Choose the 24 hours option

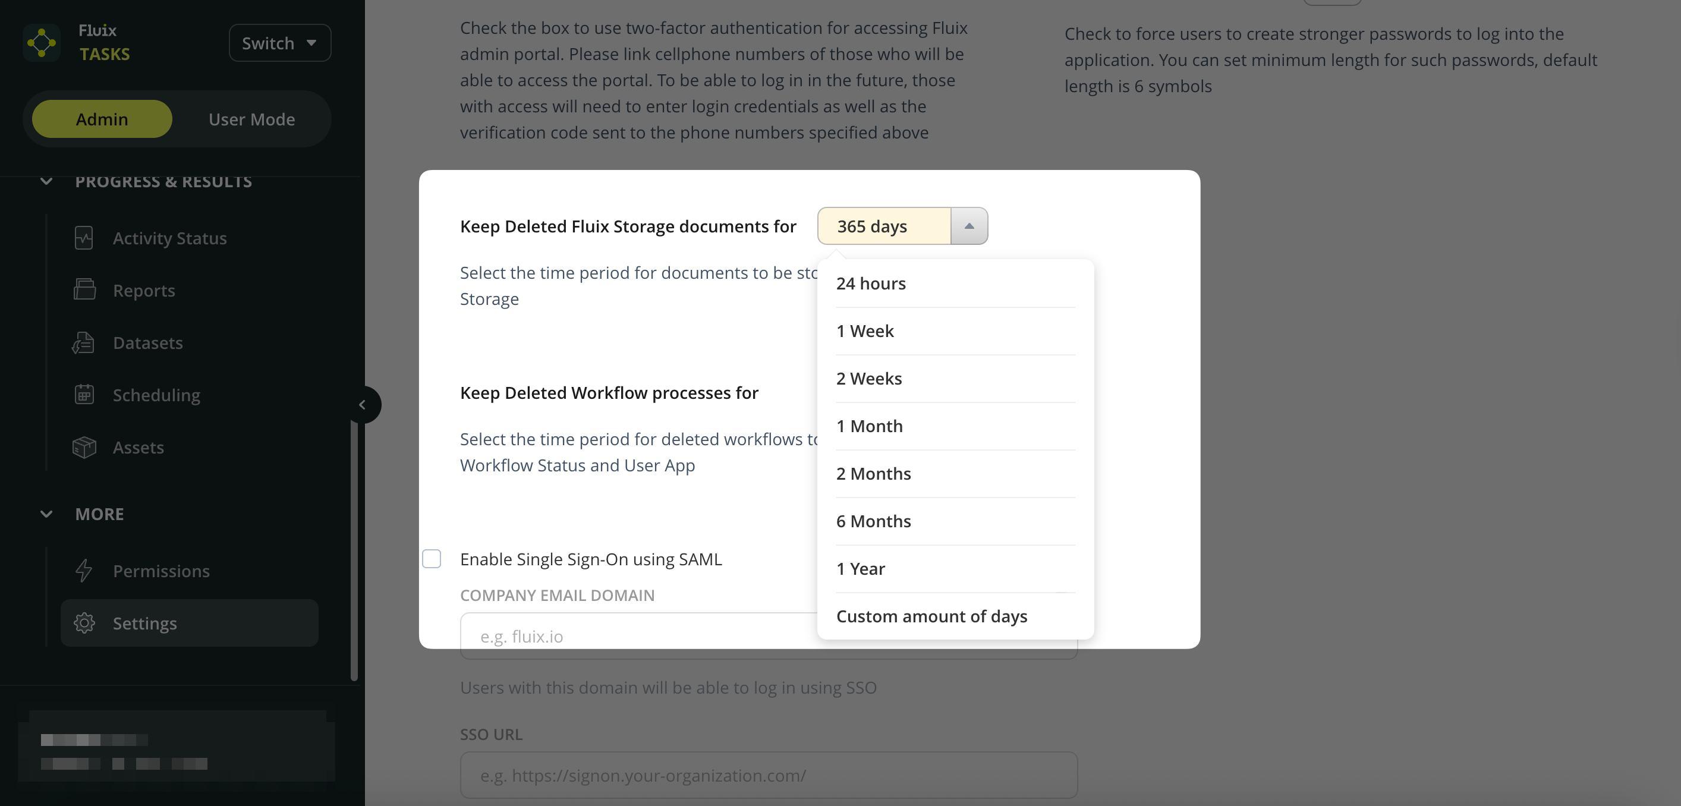[x=871, y=284]
